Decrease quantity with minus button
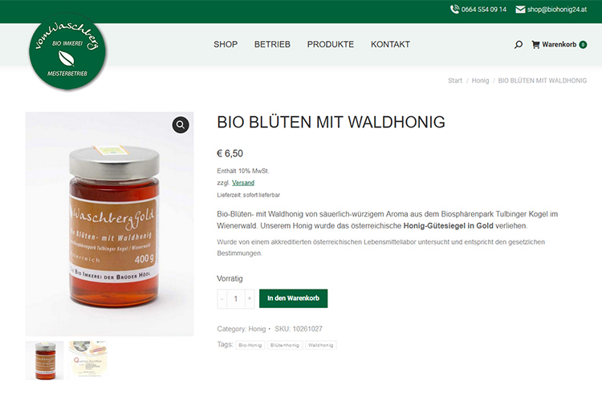The image size is (602, 401). [222, 298]
